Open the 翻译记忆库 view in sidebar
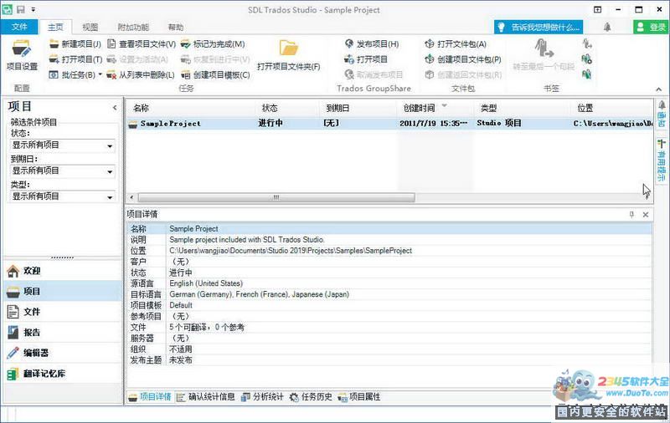Screen dimensions: 670x423 pyautogui.click(x=42, y=373)
